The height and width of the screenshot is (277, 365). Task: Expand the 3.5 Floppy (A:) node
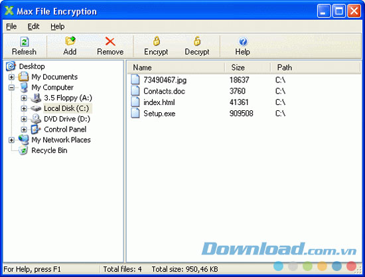24,98
